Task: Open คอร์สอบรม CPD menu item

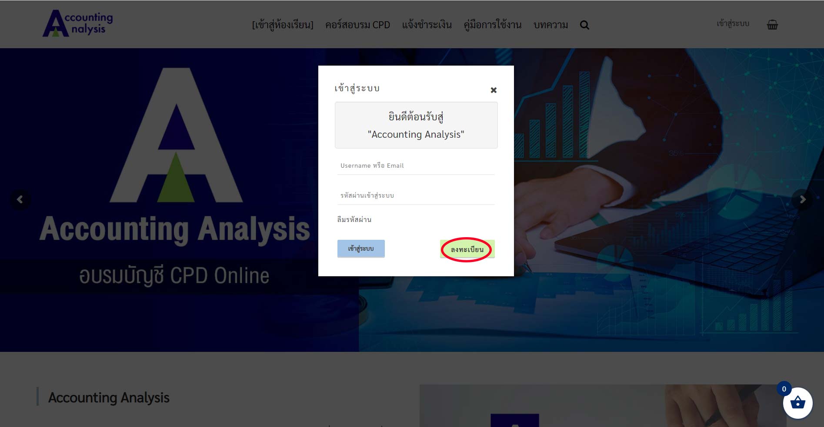Action: tap(357, 25)
